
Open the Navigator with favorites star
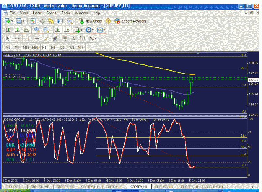(51, 21)
